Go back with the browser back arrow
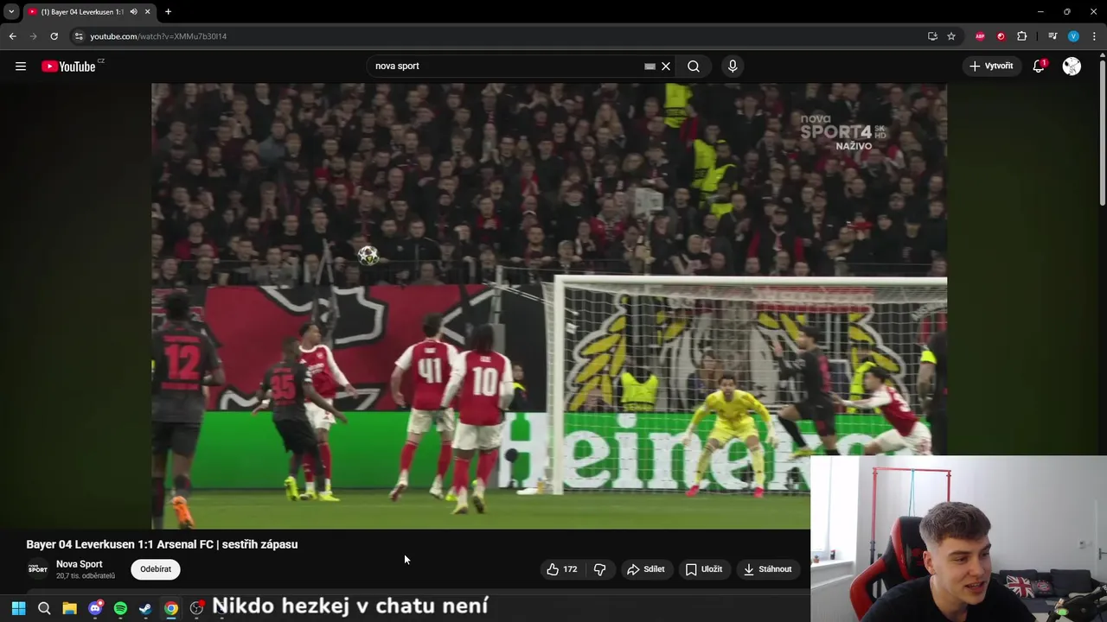 coord(12,36)
